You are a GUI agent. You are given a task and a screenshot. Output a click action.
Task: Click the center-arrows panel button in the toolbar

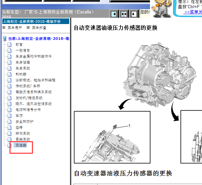124,14
